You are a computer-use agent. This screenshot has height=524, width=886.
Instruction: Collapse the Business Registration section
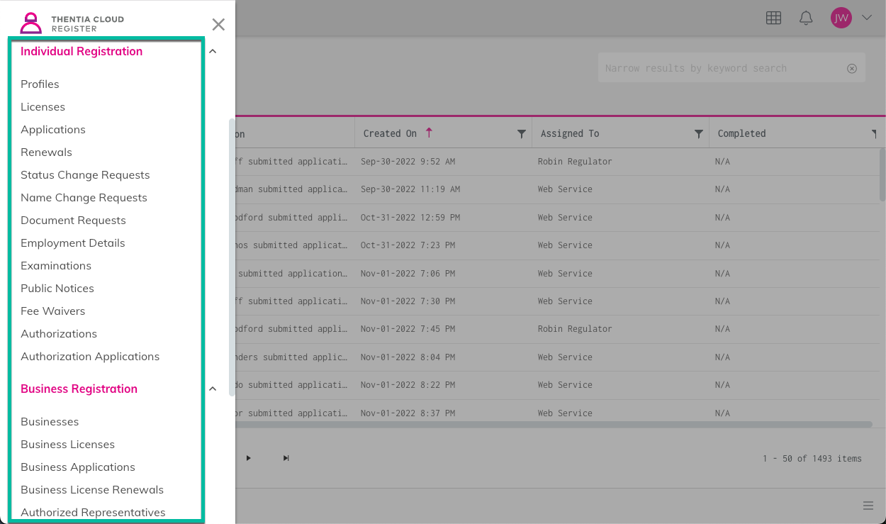tap(213, 389)
